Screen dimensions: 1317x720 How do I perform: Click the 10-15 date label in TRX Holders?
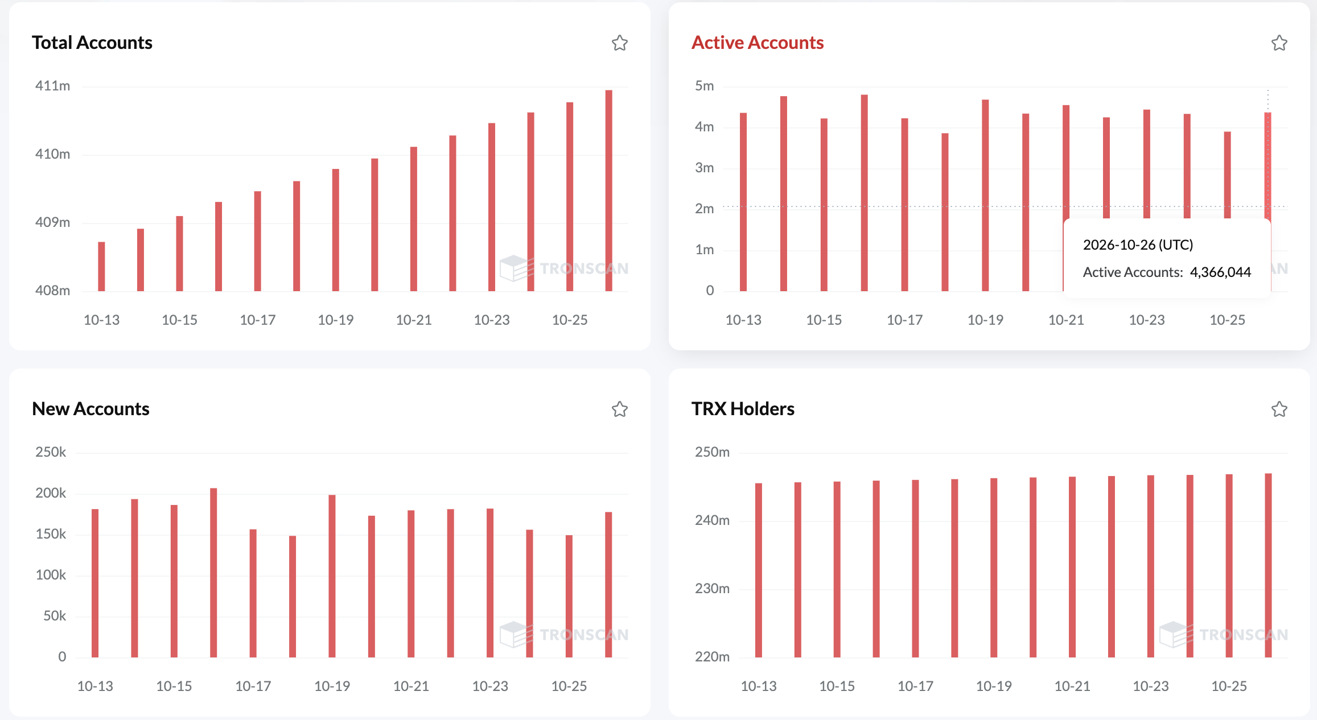click(x=837, y=686)
